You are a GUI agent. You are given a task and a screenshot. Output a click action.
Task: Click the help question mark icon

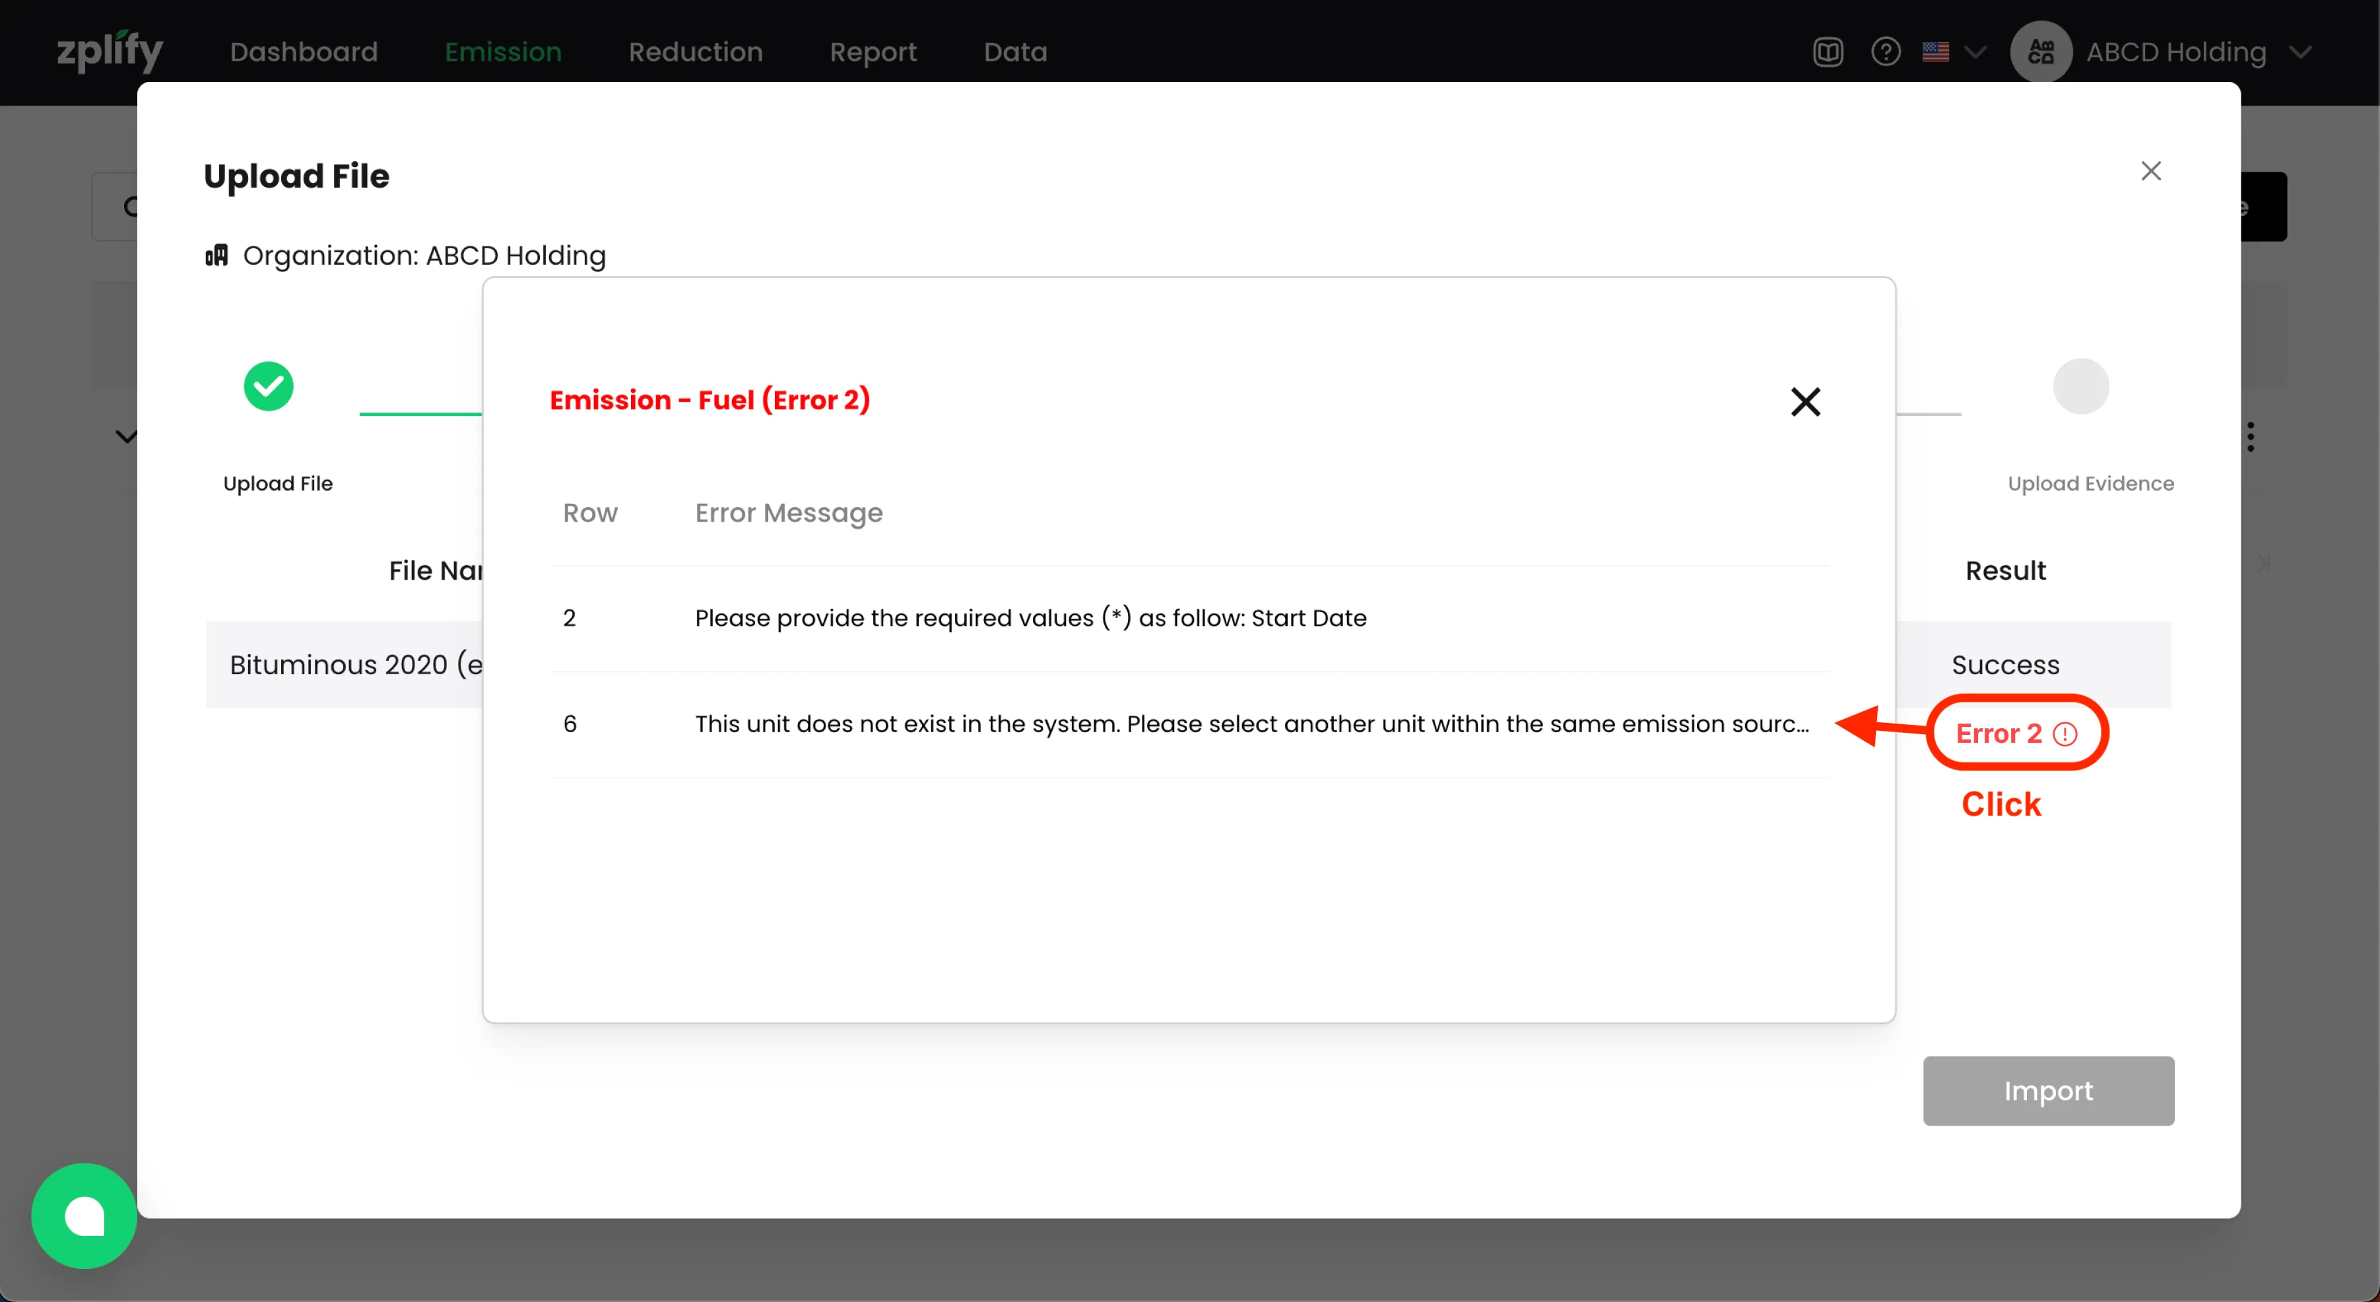[1885, 51]
